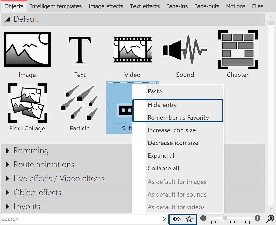Add a Text object to the project
Viewport: 276px width, 225px height.
point(80,49)
